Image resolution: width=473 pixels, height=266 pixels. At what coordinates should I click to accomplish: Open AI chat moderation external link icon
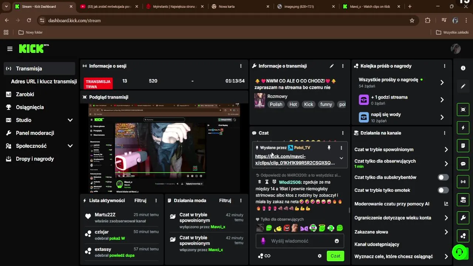click(x=446, y=204)
